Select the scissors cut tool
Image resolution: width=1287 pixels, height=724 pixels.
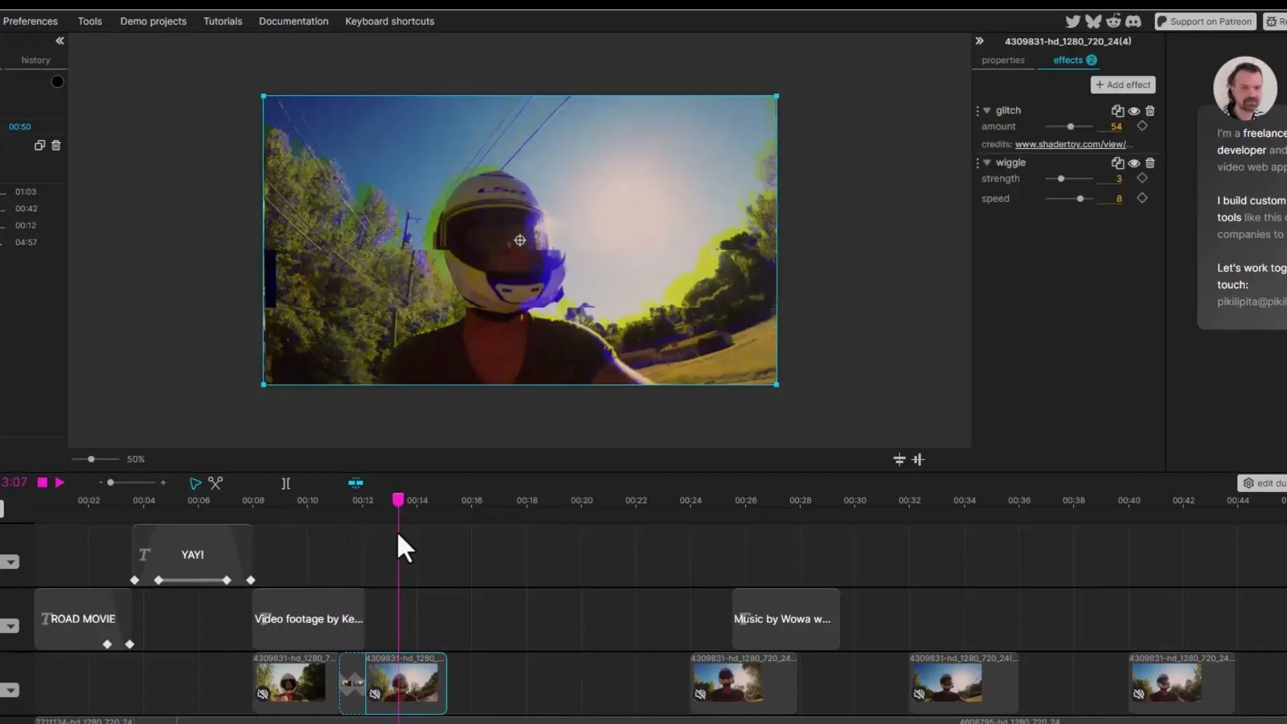tap(216, 483)
